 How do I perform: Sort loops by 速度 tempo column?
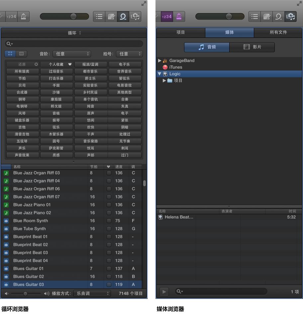[121, 167]
